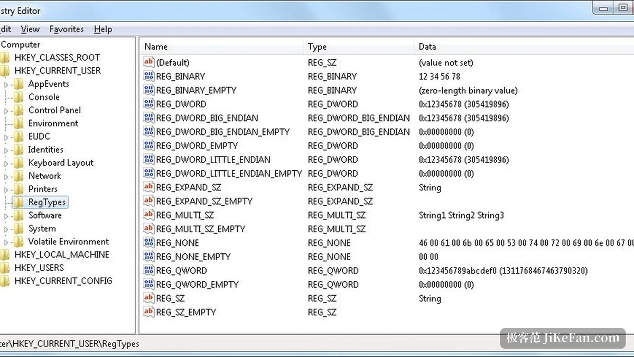This screenshot has width=634, height=357.
Task: Click the Environment key folder icon
Action: [19, 123]
